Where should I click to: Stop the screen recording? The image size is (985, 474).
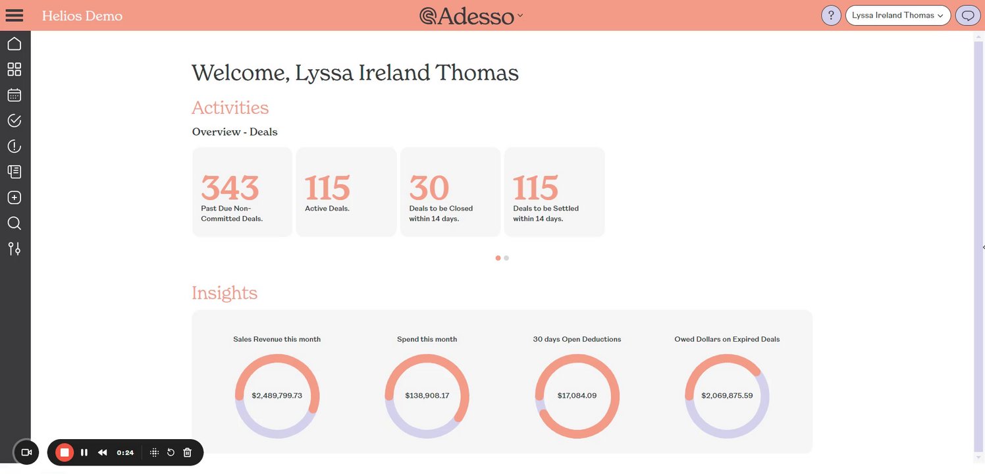pos(65,452)
